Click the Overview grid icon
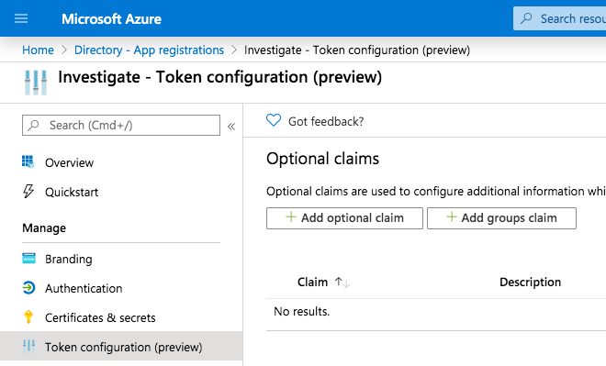 28,161
